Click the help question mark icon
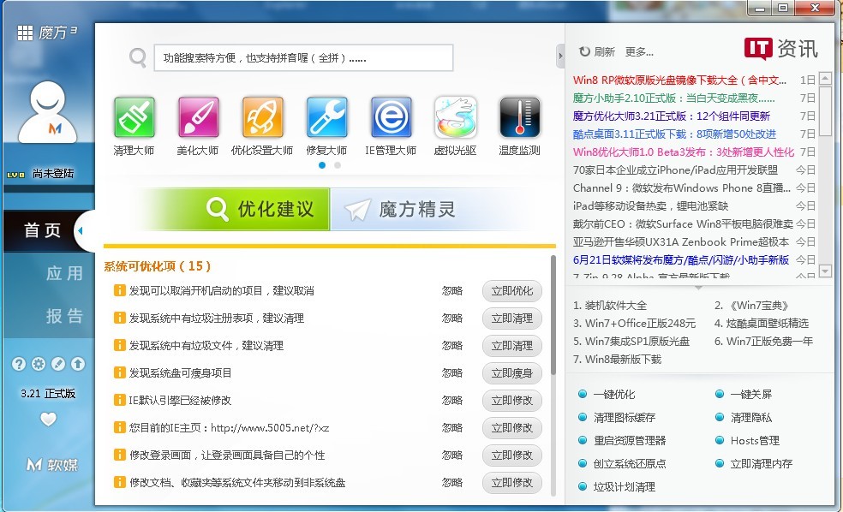 [x=19, y=364]
